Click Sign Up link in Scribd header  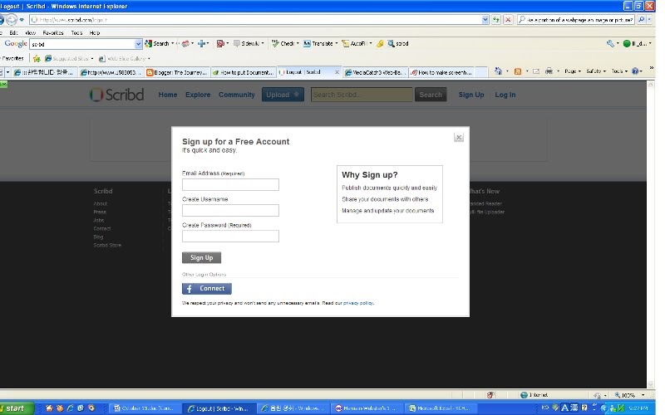coord(471,95)
